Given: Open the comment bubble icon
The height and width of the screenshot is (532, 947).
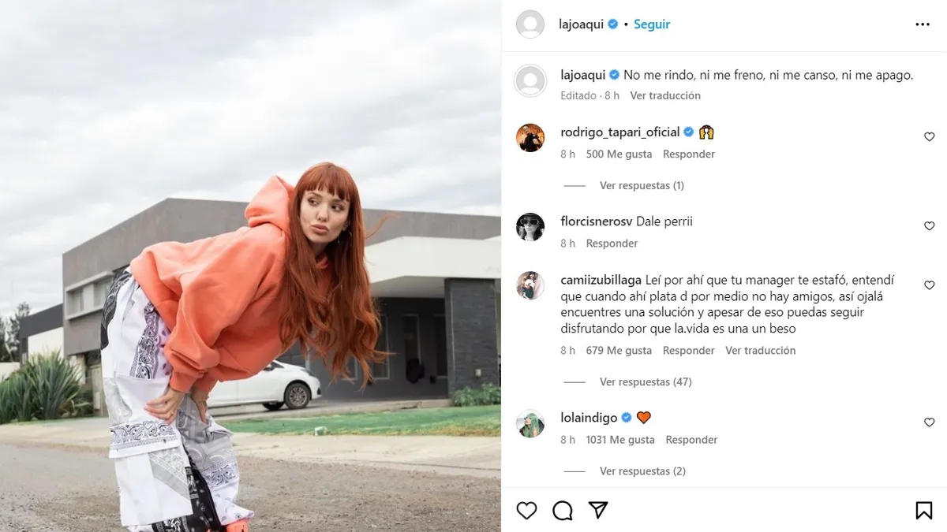Looking at the screenshot, I should [x=563, y=511].
